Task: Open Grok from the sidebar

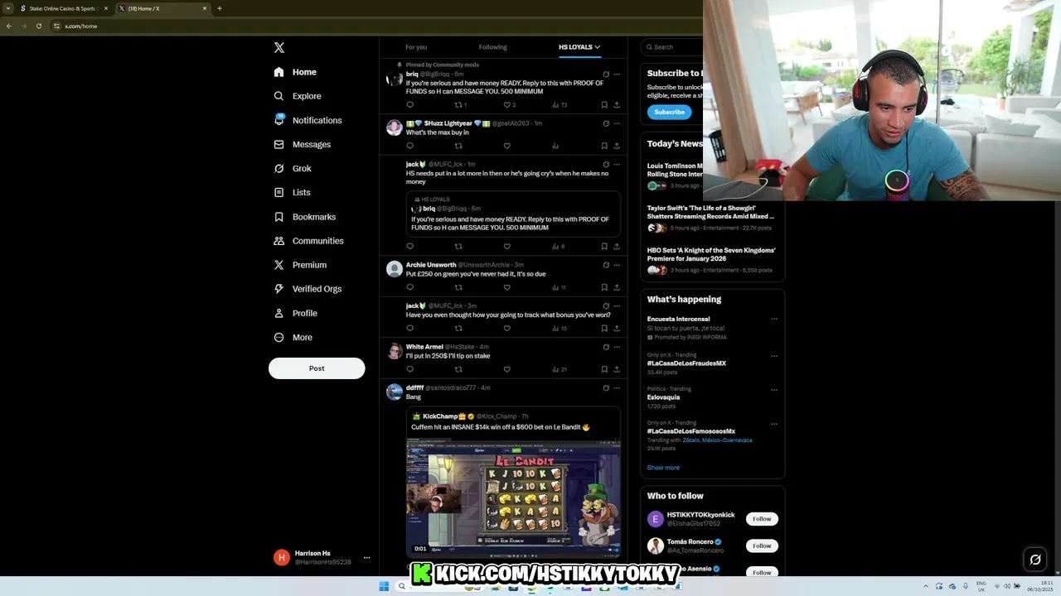Action: (x=293, y=168)
